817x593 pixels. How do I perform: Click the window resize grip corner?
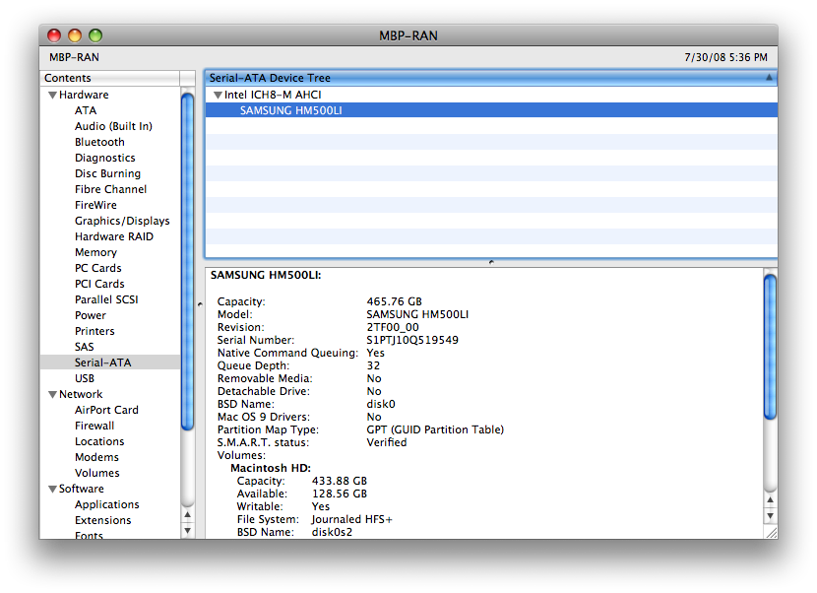(x=771, y=532)
